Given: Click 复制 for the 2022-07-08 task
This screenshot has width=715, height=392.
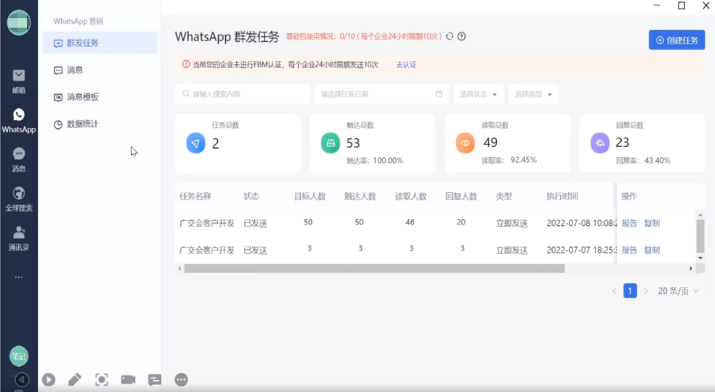Looking at the screenshot, I should pos(652,223).
